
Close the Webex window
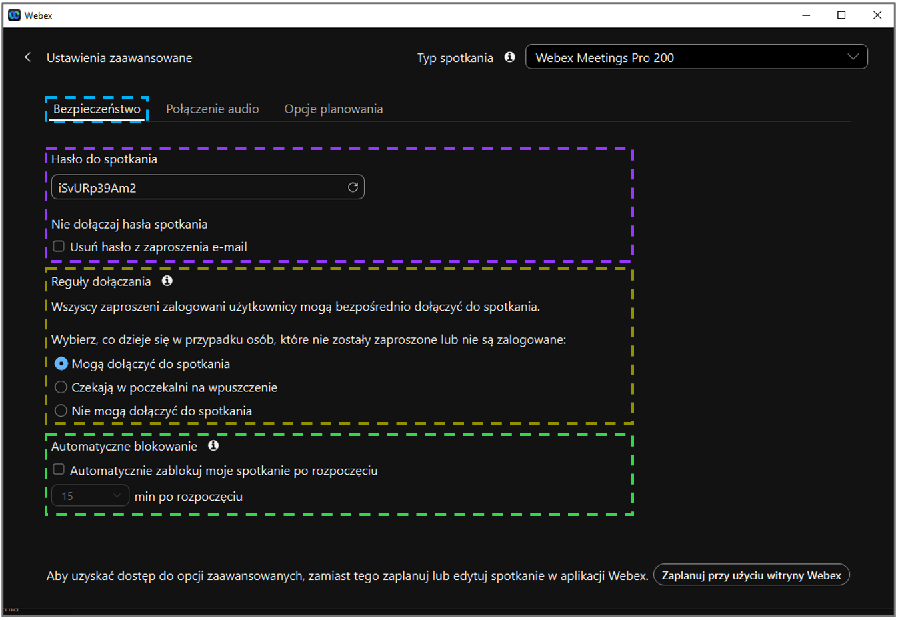click(x=877, y=15)
